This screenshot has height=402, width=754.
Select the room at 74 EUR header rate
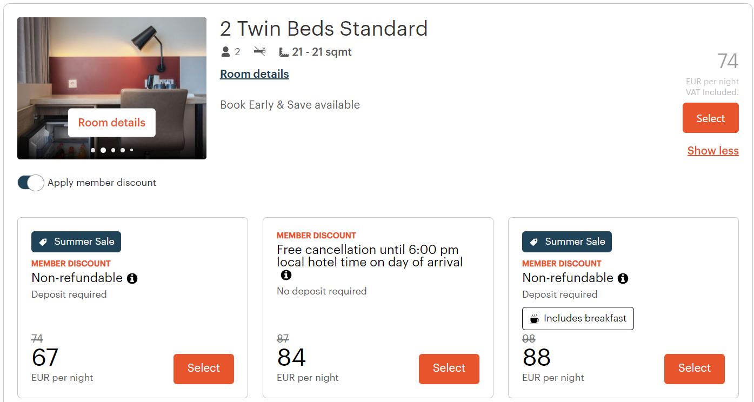click(710, 118)
